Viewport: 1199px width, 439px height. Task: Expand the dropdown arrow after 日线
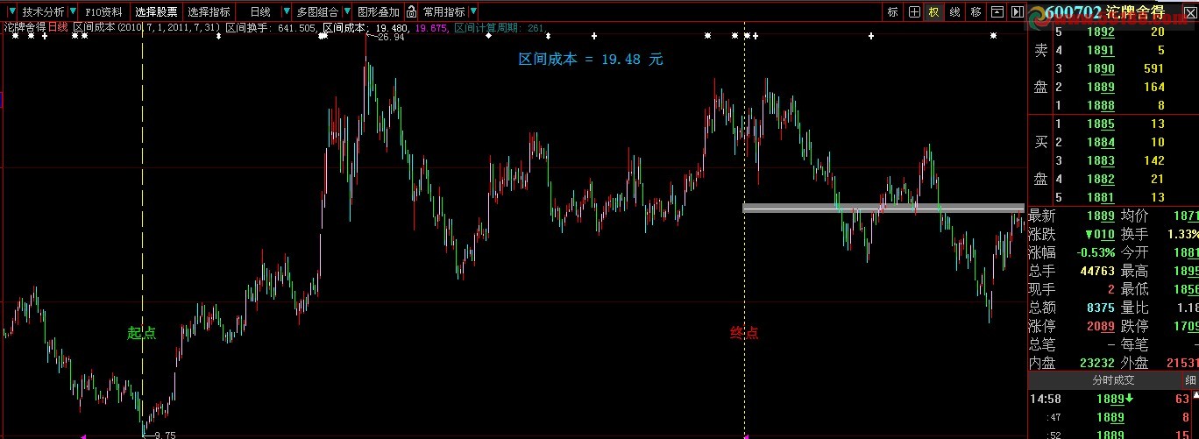coord(286,12)
